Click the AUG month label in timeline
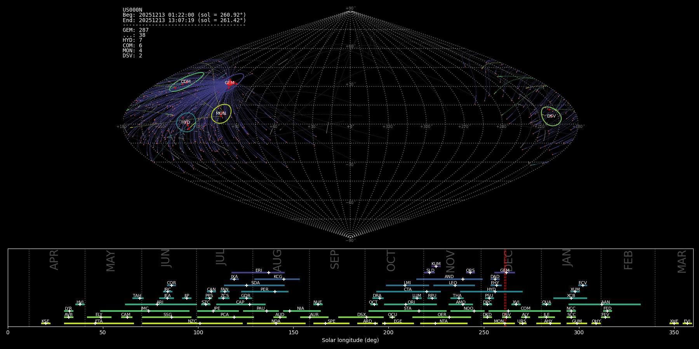 [x=277, y=261]
